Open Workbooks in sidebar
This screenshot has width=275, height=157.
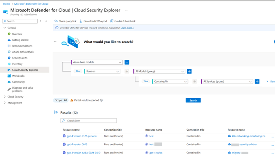tap(18, 76)
